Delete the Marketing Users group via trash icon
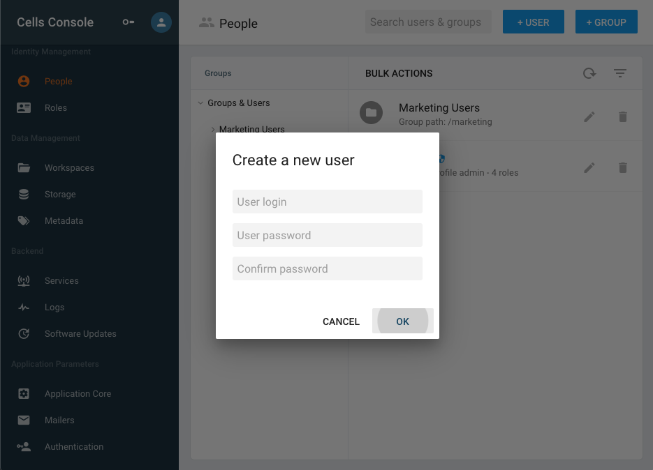The width and height of the screenshot is (653, 470). 622,117
